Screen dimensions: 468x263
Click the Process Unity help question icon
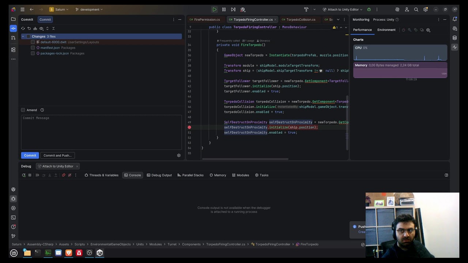pyautogui.click(x=397, y=20)
